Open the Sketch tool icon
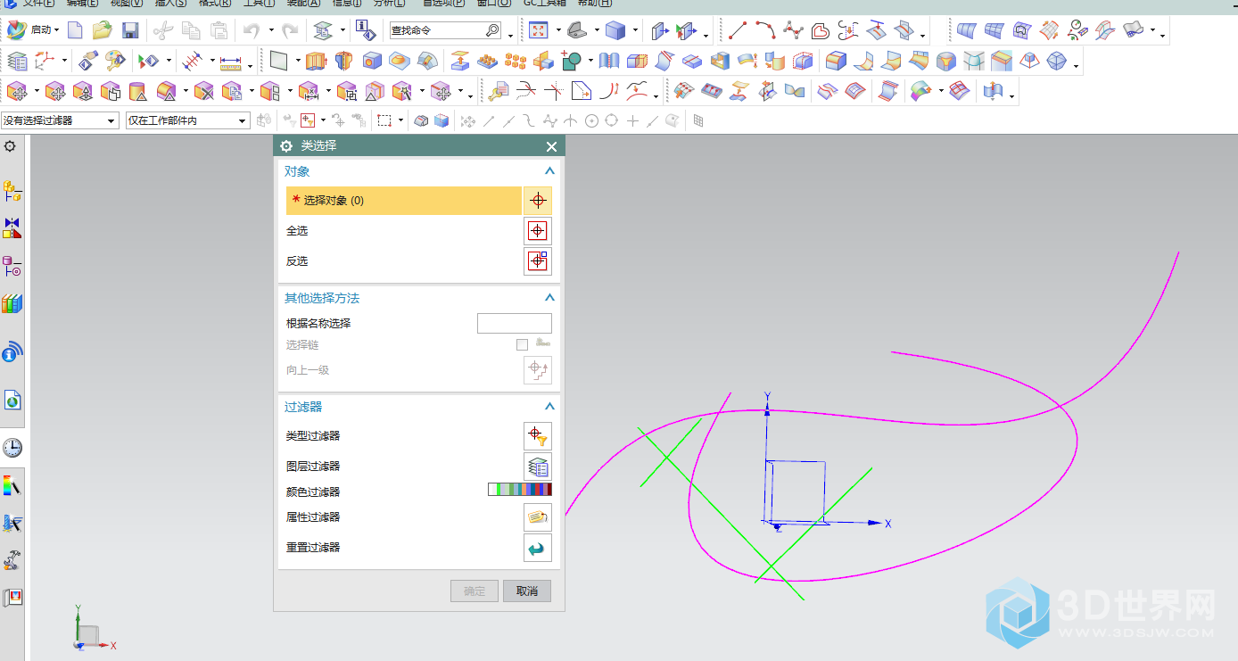The image size is (1238, 661). point(279,61)
